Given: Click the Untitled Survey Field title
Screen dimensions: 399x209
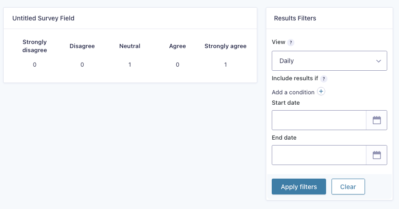Looking at the screenshot, I should click(x=43, y=18).
